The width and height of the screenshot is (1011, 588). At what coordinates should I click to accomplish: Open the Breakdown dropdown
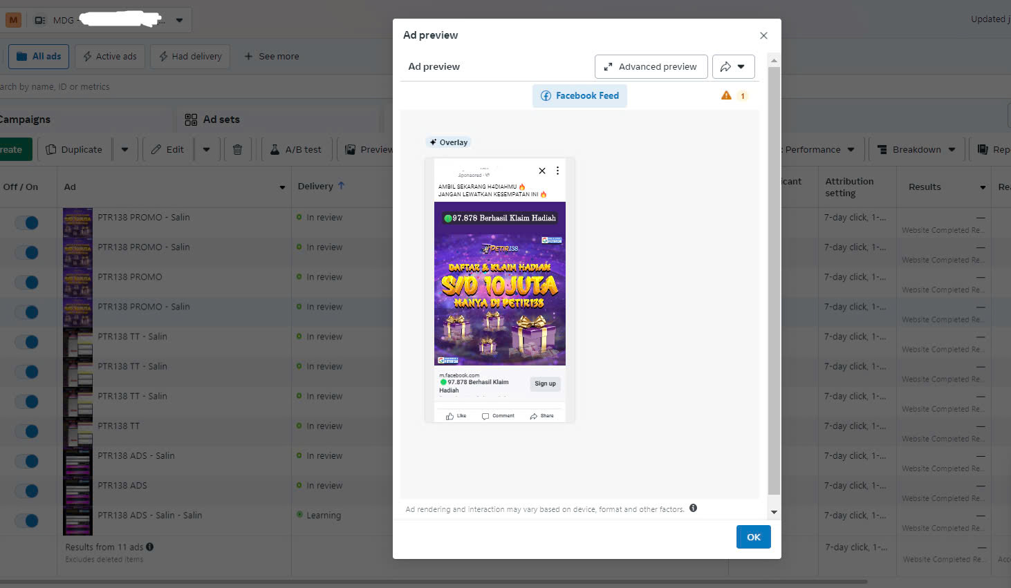(916, 149)
